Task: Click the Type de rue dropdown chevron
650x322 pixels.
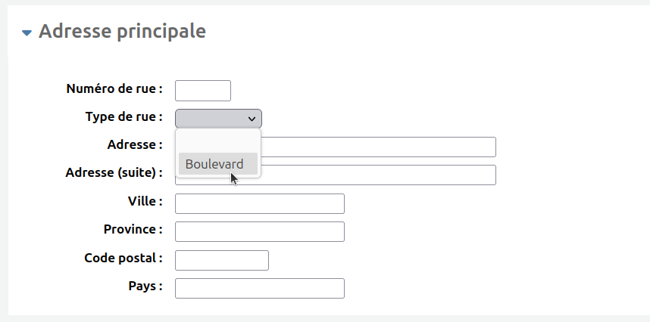Action: tap(252, 119)
